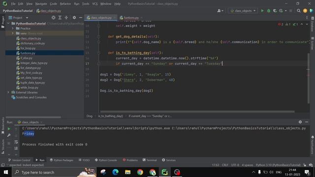Open Services tool window
The image size is (315, 177).
(169, 160)
